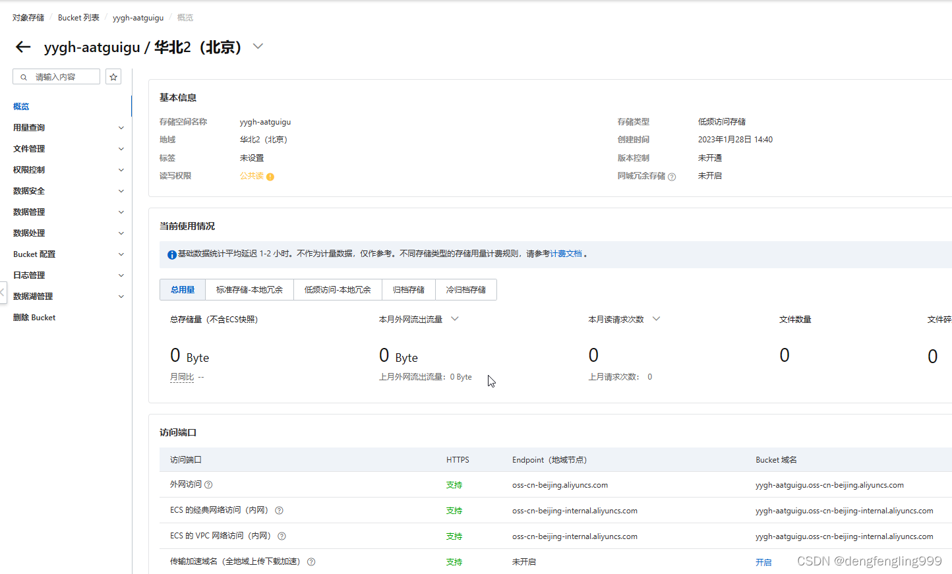This screenshot has height=574, width=952.
Task: Click the favorites star icon
Action: pos(113,77)
